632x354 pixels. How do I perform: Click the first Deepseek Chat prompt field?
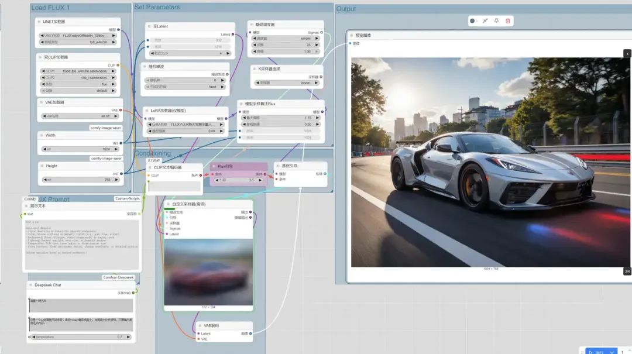point(81,305)
